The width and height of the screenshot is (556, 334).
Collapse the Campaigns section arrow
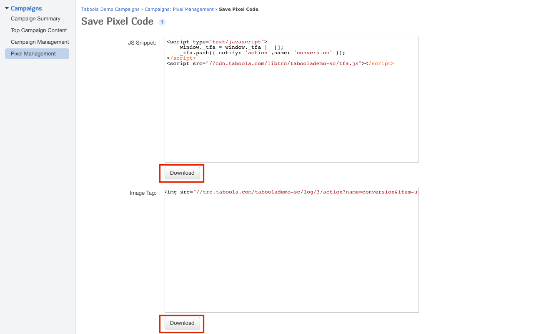click(7, 8)
